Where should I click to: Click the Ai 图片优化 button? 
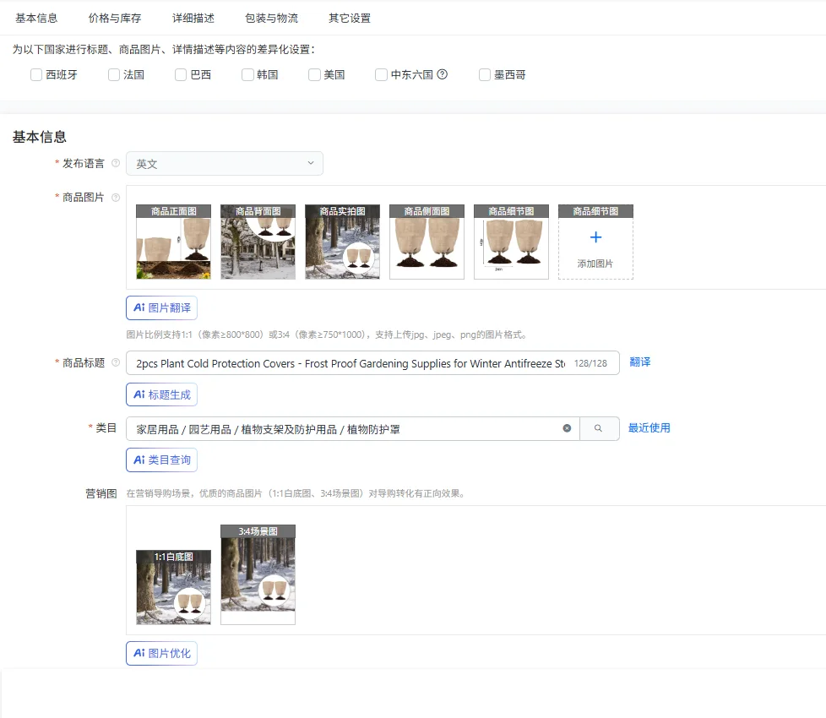(x=161, y=653)
